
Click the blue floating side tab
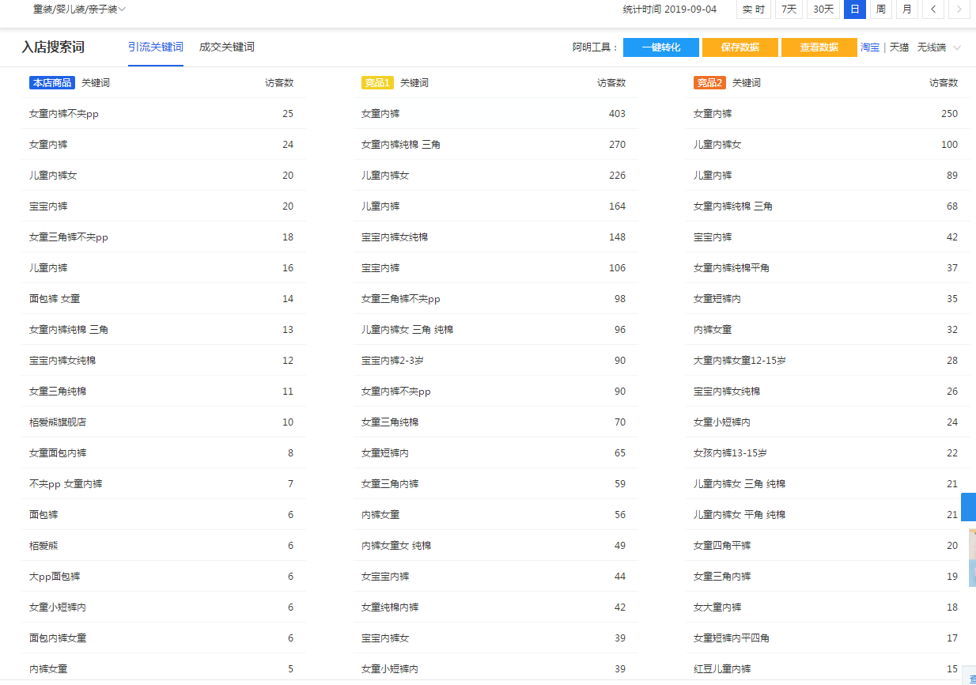(x=968, y=506)
